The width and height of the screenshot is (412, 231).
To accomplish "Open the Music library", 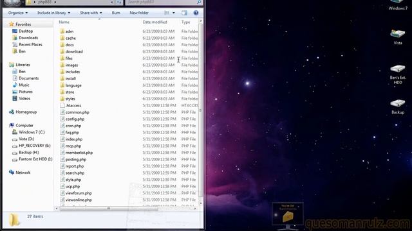I will pos(24,85).
